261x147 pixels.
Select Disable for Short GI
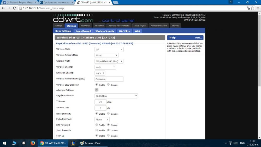coord(108,136)
